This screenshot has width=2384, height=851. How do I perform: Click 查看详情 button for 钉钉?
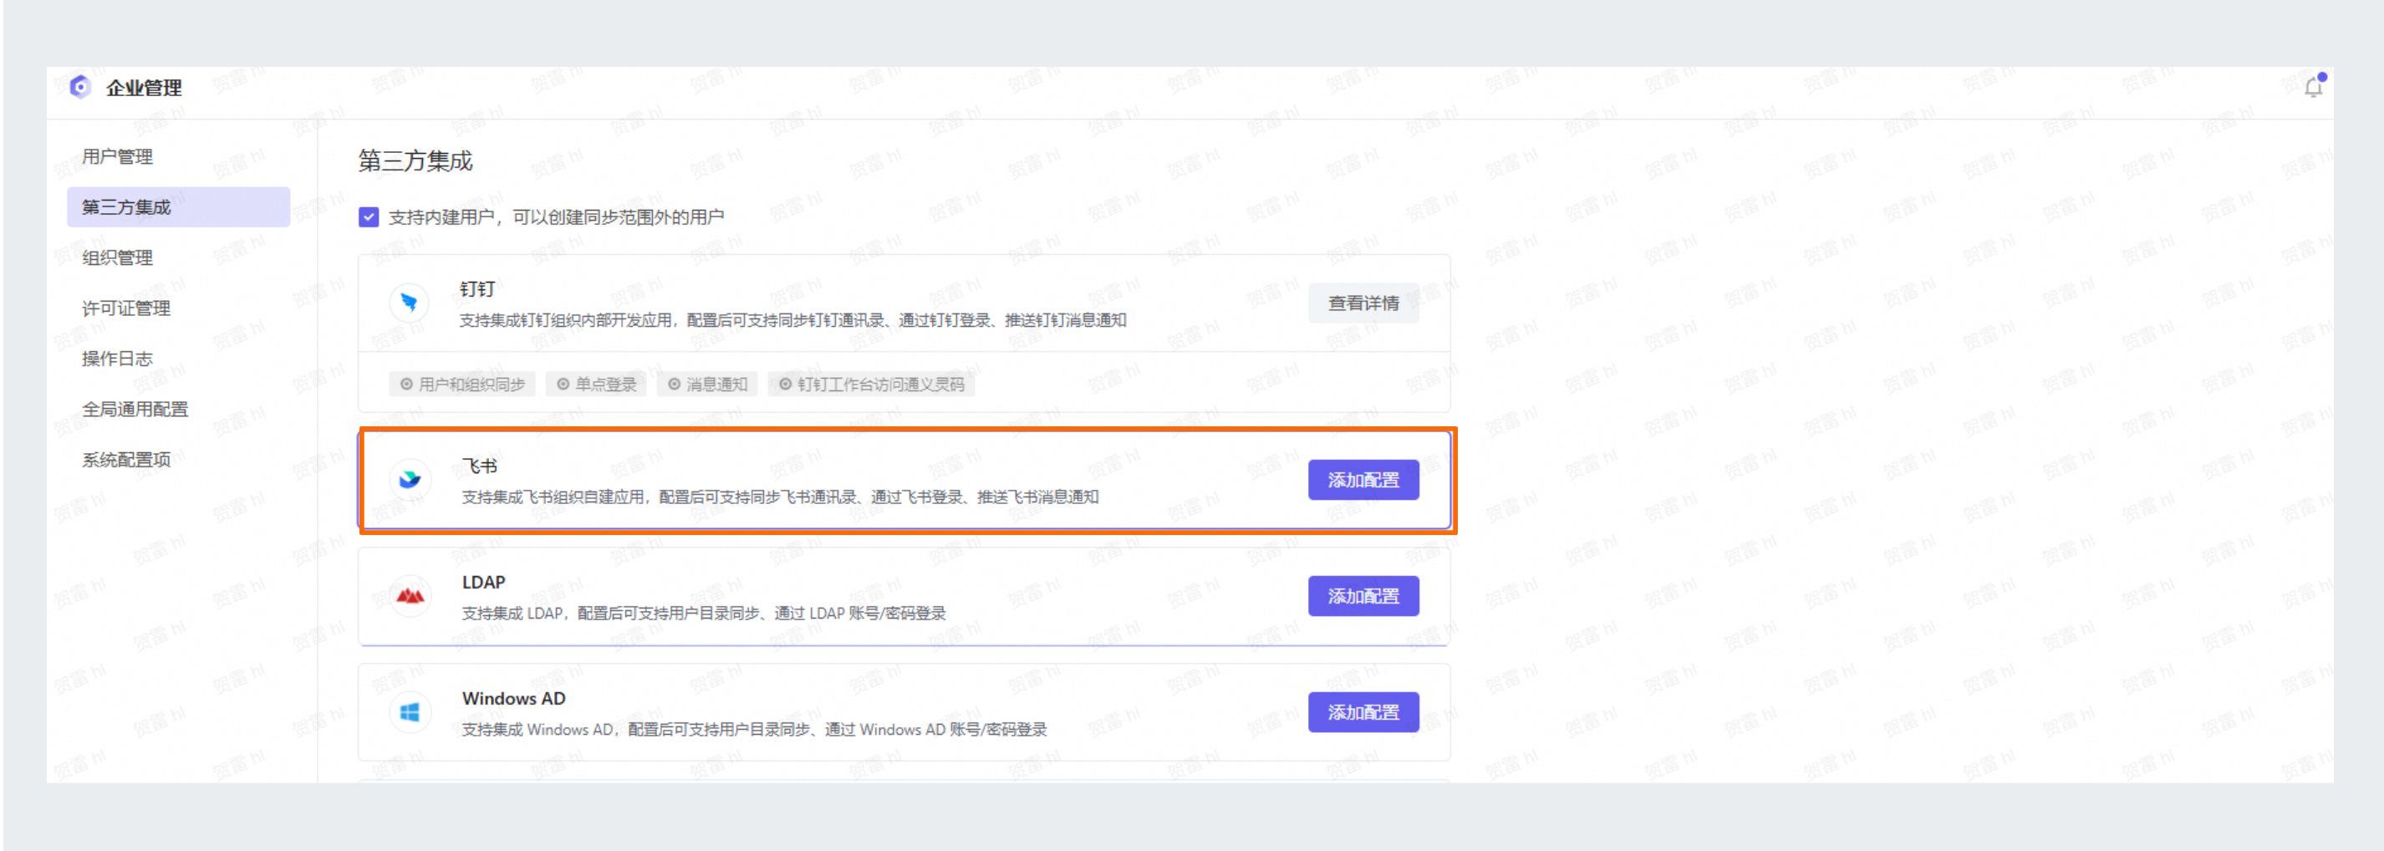[1363, 303]
